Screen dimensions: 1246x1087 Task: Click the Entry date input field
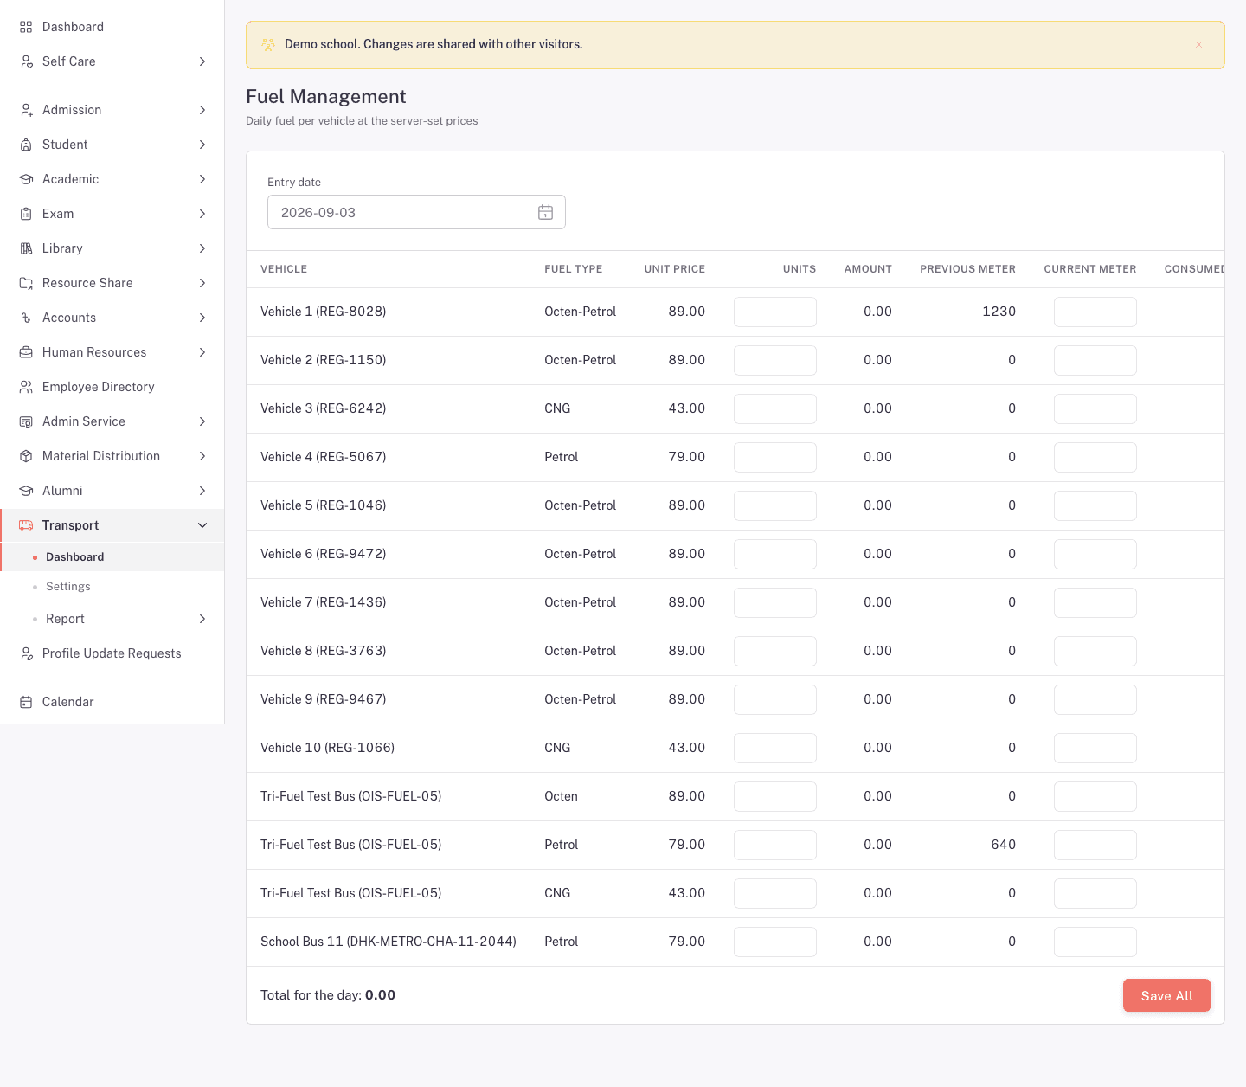[416, 212]
